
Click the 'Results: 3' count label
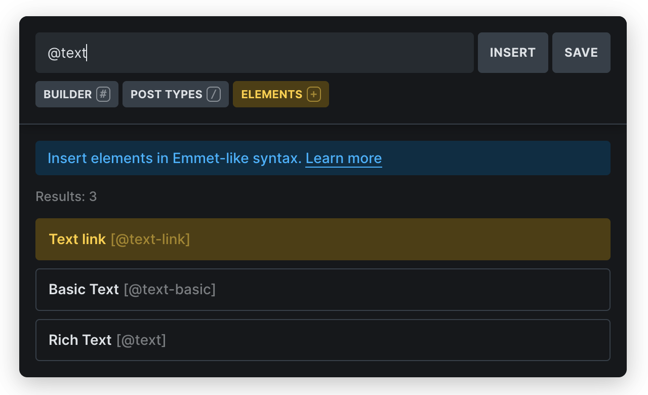point(66,196)
